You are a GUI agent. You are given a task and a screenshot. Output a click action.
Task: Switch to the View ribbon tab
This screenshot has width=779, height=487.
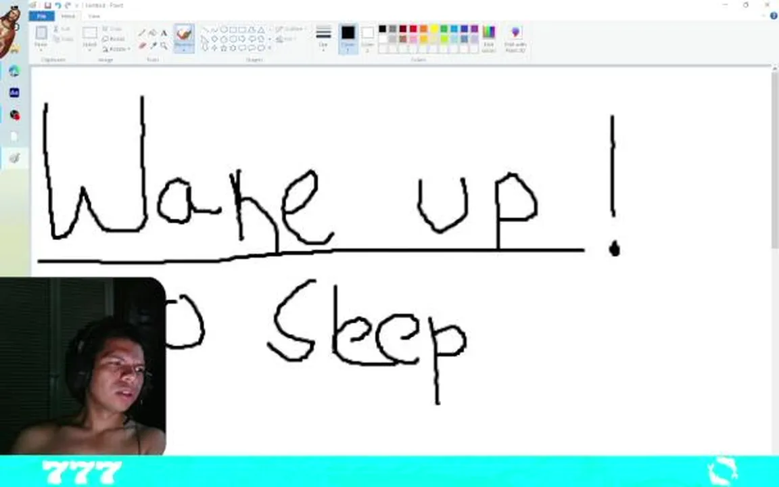click(94, 16)
